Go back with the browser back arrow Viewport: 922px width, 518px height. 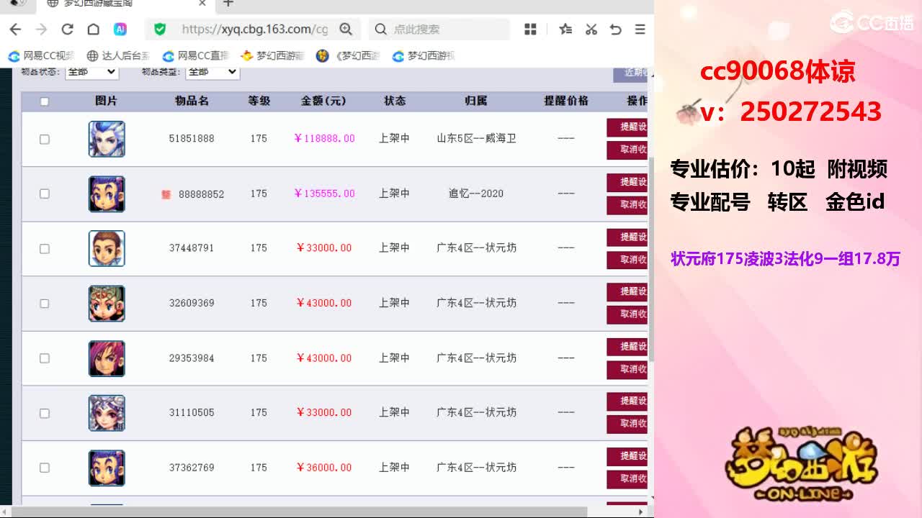tap(15, 29)
